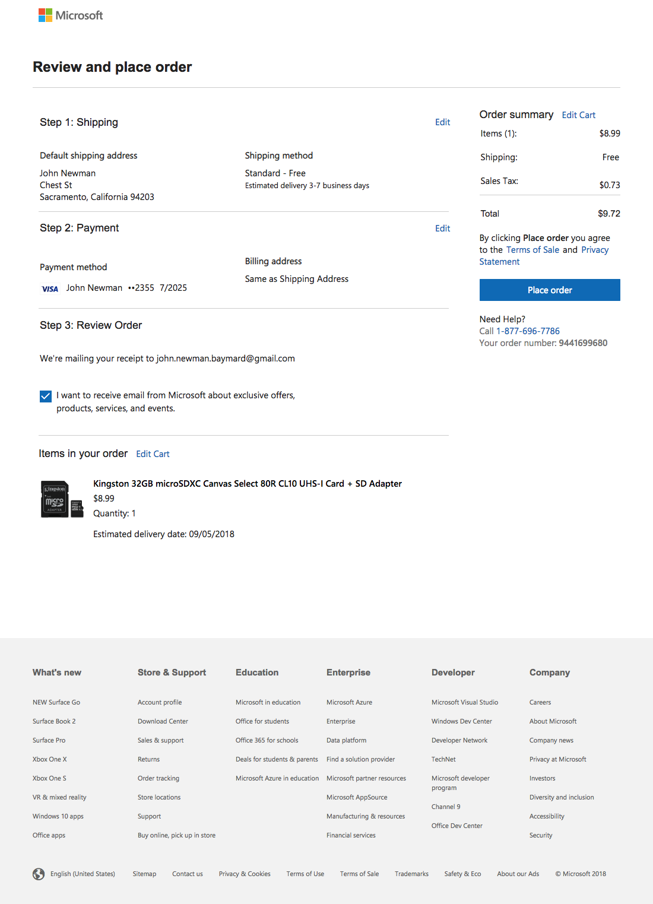Viewport: 653px width, 904px height.
Task: Click Sitemap in the footer bar
Action: [144, 874]
